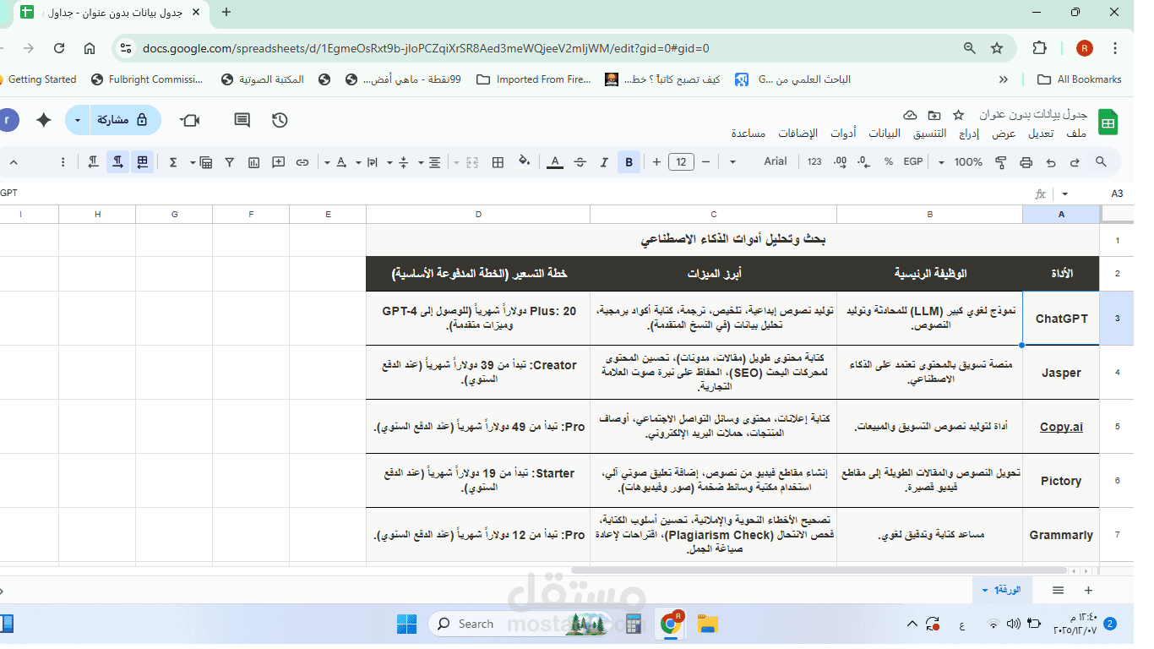Print the spreadsheet using printer icon

pyautogui.click(x=1026, y=162)
